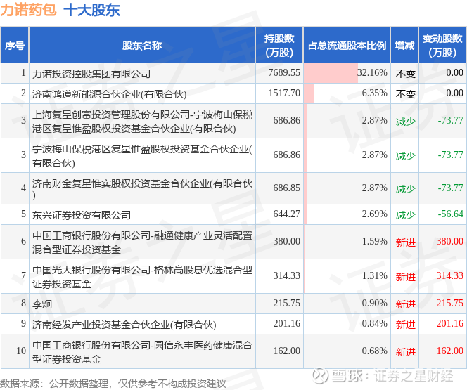
Task: Click the 序号 column header
Action: [15, 46]
